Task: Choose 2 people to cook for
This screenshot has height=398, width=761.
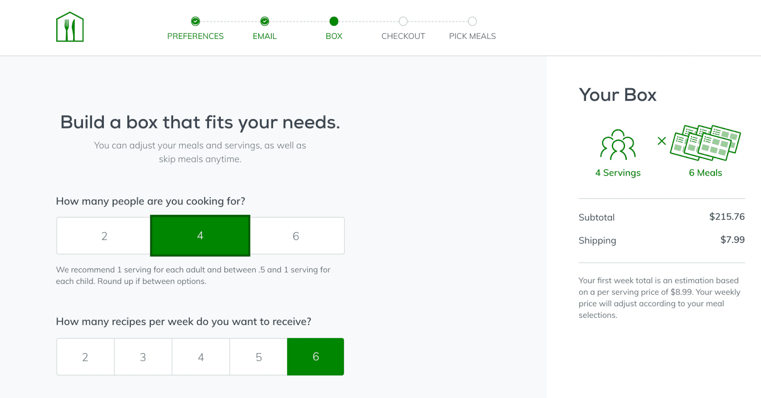Action: coord(104,236)
